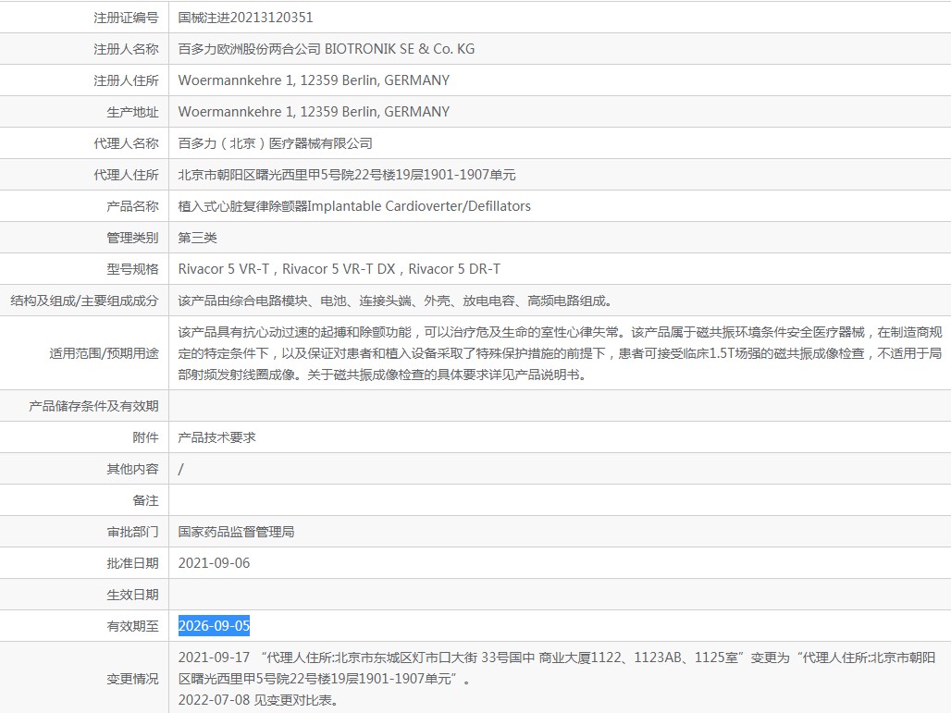The image size is (951, 713).
Task: Click model specification Rivacor 5 VR-T values
Action: (x=340, y=269)
